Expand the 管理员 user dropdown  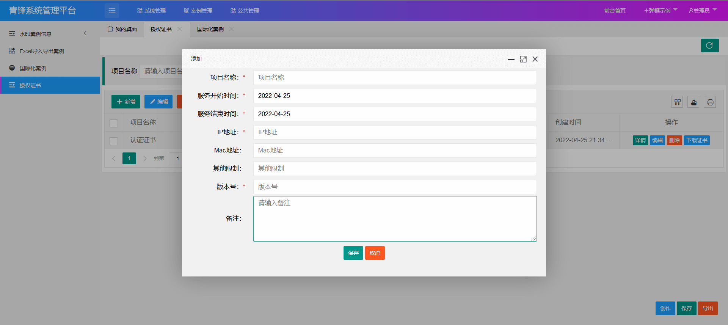703,11
